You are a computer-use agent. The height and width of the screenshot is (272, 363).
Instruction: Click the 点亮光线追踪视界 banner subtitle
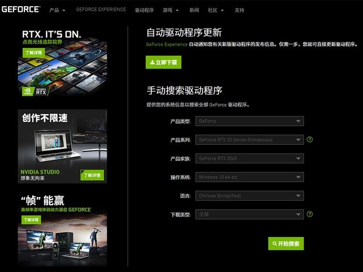(43, 42)
